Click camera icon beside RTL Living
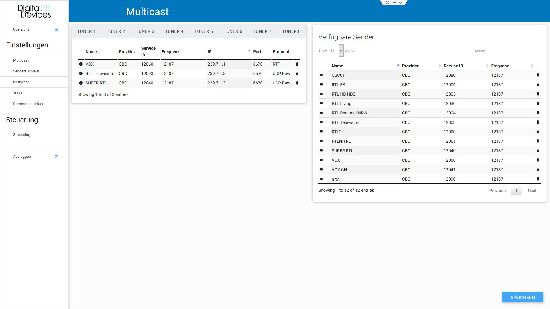The width and height of the screenshot is (550, 309). [x=321, y=103]
